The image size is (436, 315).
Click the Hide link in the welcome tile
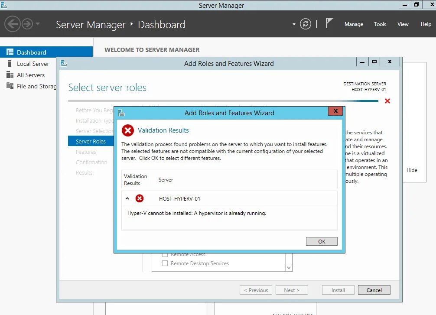click(x=412, y=170)
